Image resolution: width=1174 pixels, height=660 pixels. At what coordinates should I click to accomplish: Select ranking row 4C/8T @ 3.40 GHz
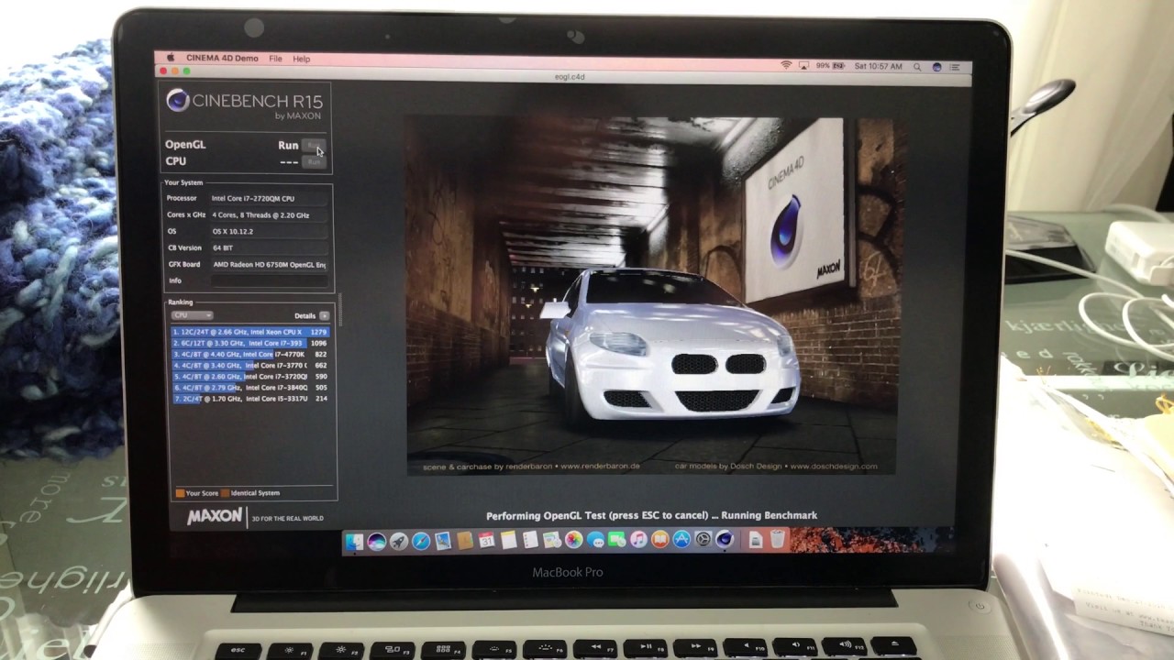(249, 365)
